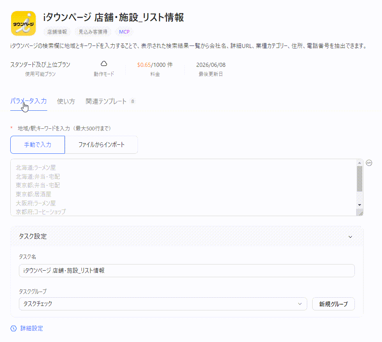Click the 関連テンプレート count badge 8

point(133,101)
